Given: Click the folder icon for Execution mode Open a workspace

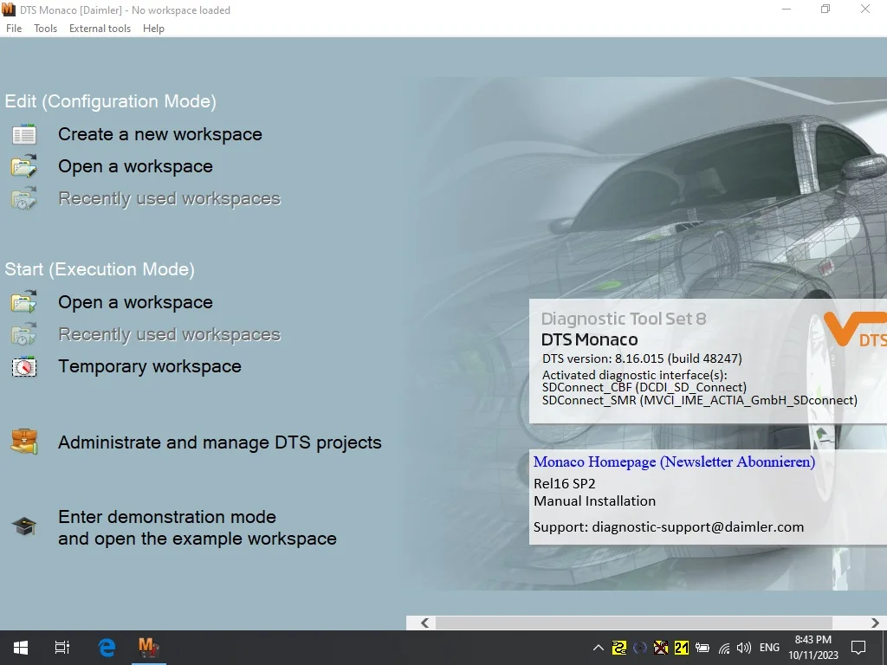Looking at the screenshot, I should (x=23, y=302).
